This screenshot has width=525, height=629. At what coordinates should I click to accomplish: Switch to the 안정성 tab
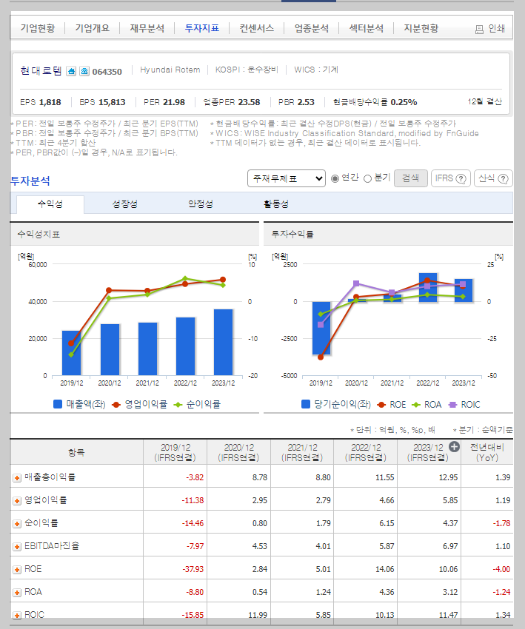pos(200,204)
